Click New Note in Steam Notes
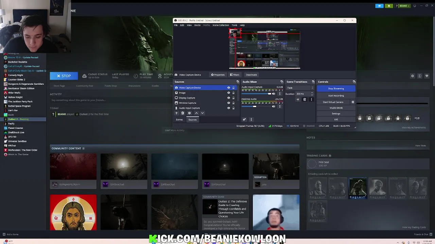Viewport: 435px width, 244px height. click(x=420, y=146)
